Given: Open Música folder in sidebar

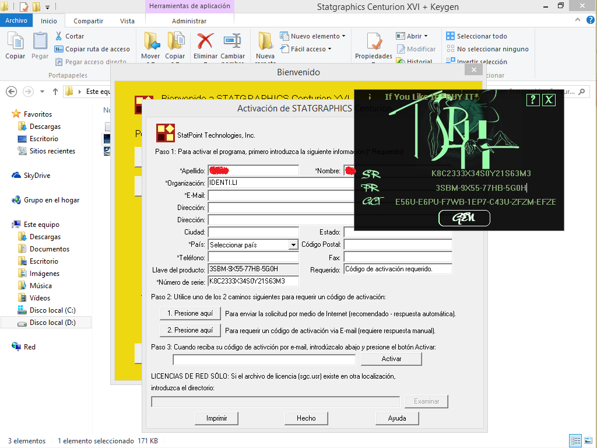Looking at the screenshot, I should click(35, 286).
